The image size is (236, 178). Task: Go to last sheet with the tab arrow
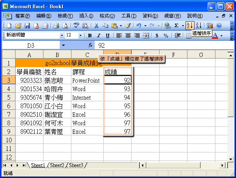pos(24,165)
